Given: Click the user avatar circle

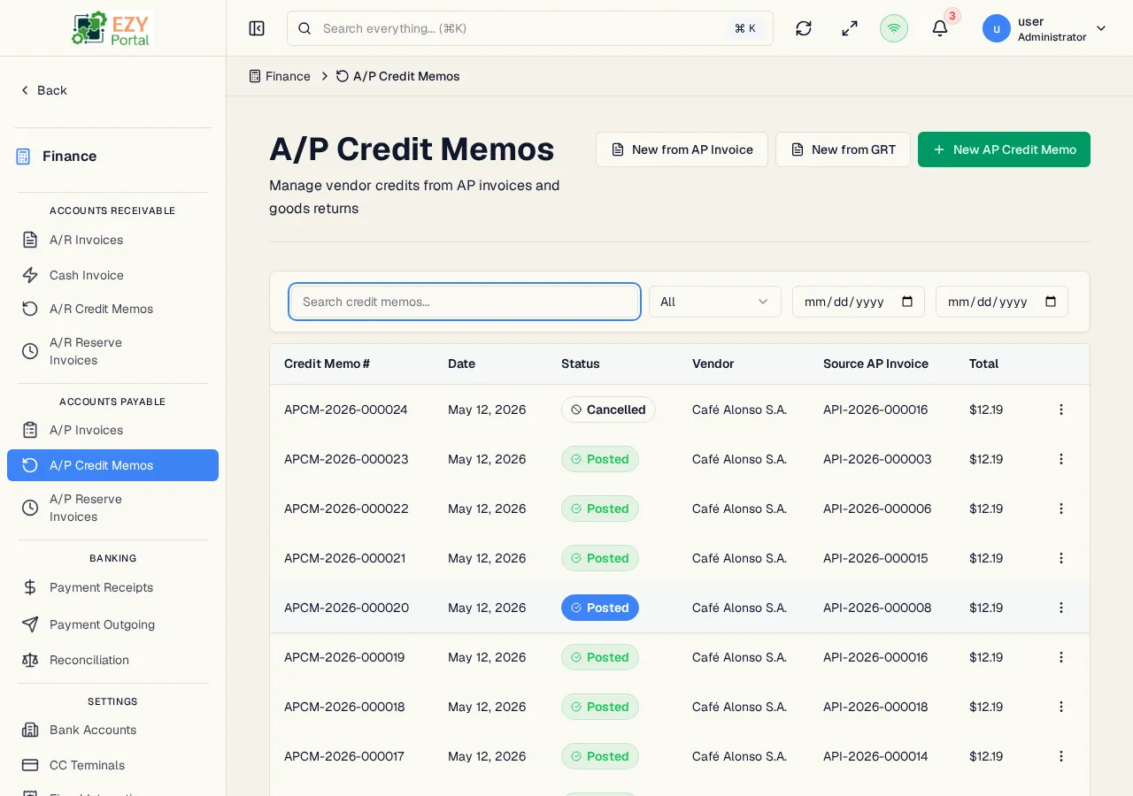Looking at the screenshot, I should point(997,28).
